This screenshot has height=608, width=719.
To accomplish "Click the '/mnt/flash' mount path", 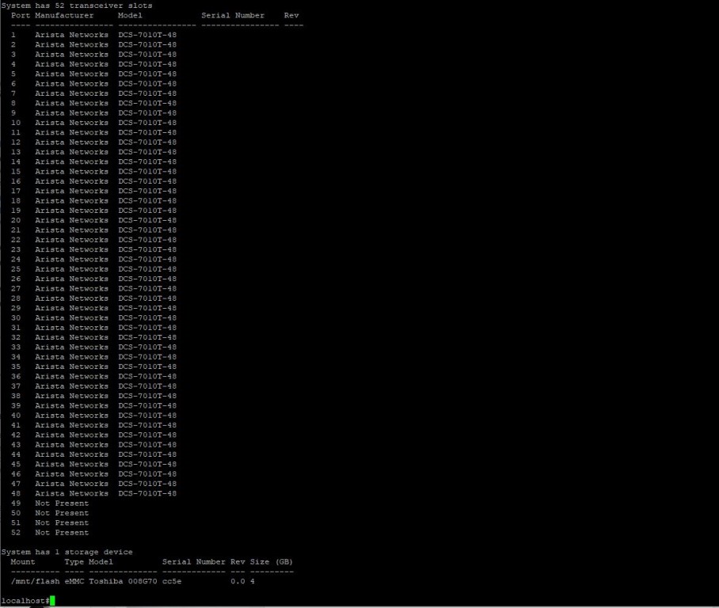I will (x=36, y=581).
